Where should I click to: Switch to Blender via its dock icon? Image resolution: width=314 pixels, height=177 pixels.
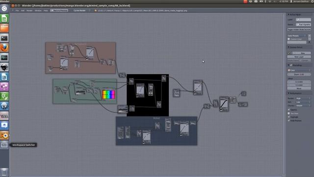pos(4,136)
